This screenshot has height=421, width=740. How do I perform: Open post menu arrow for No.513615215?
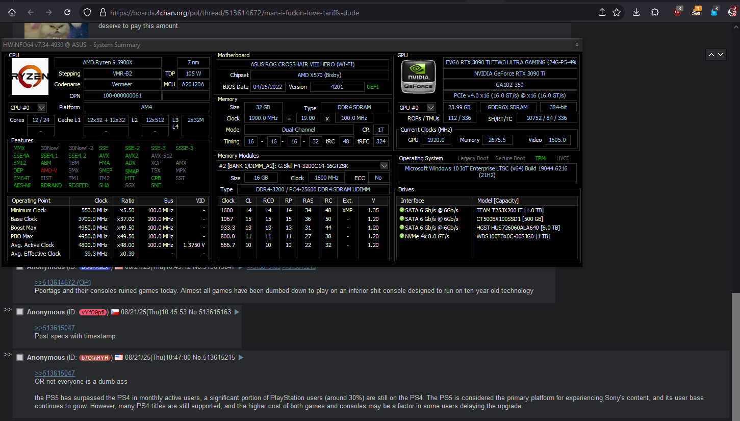coord(241,357)
